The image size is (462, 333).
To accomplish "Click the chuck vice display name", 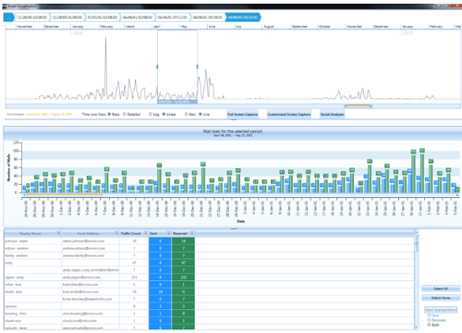I will 13,321.
